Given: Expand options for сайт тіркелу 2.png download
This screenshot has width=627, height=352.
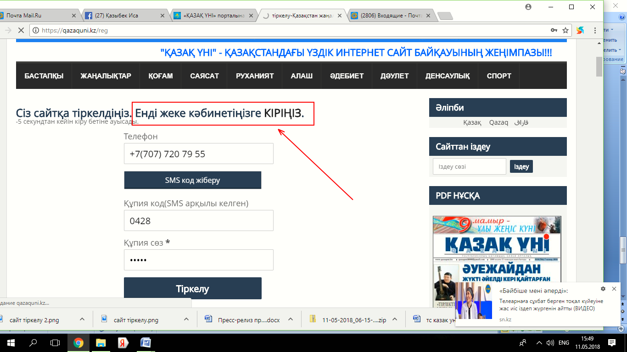Looking at the screenshot, I should coord(82,319).
